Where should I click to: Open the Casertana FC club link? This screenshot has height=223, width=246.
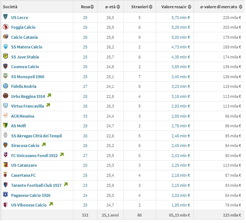[23, 175]
